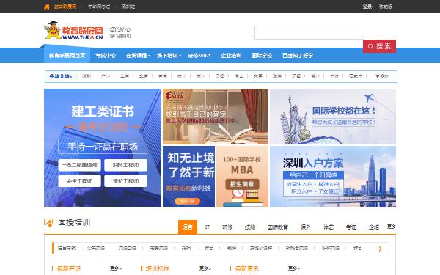Screen dimensions: 440x275
Task: Click the 最新开班 heading
Action: tap(69, 268)
